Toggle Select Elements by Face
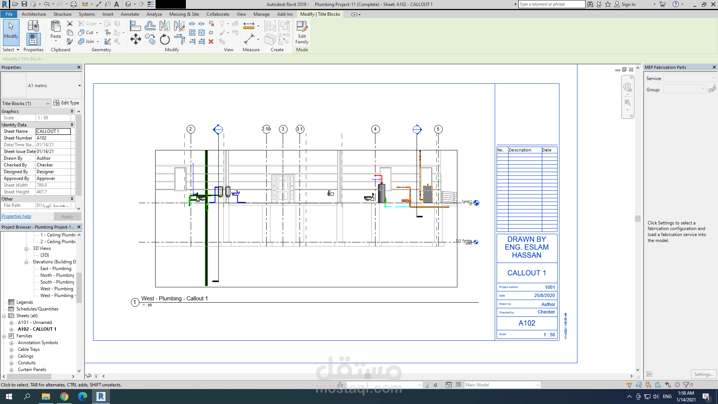The height and width of the screenshot is (404, 718). coord(658,385)
